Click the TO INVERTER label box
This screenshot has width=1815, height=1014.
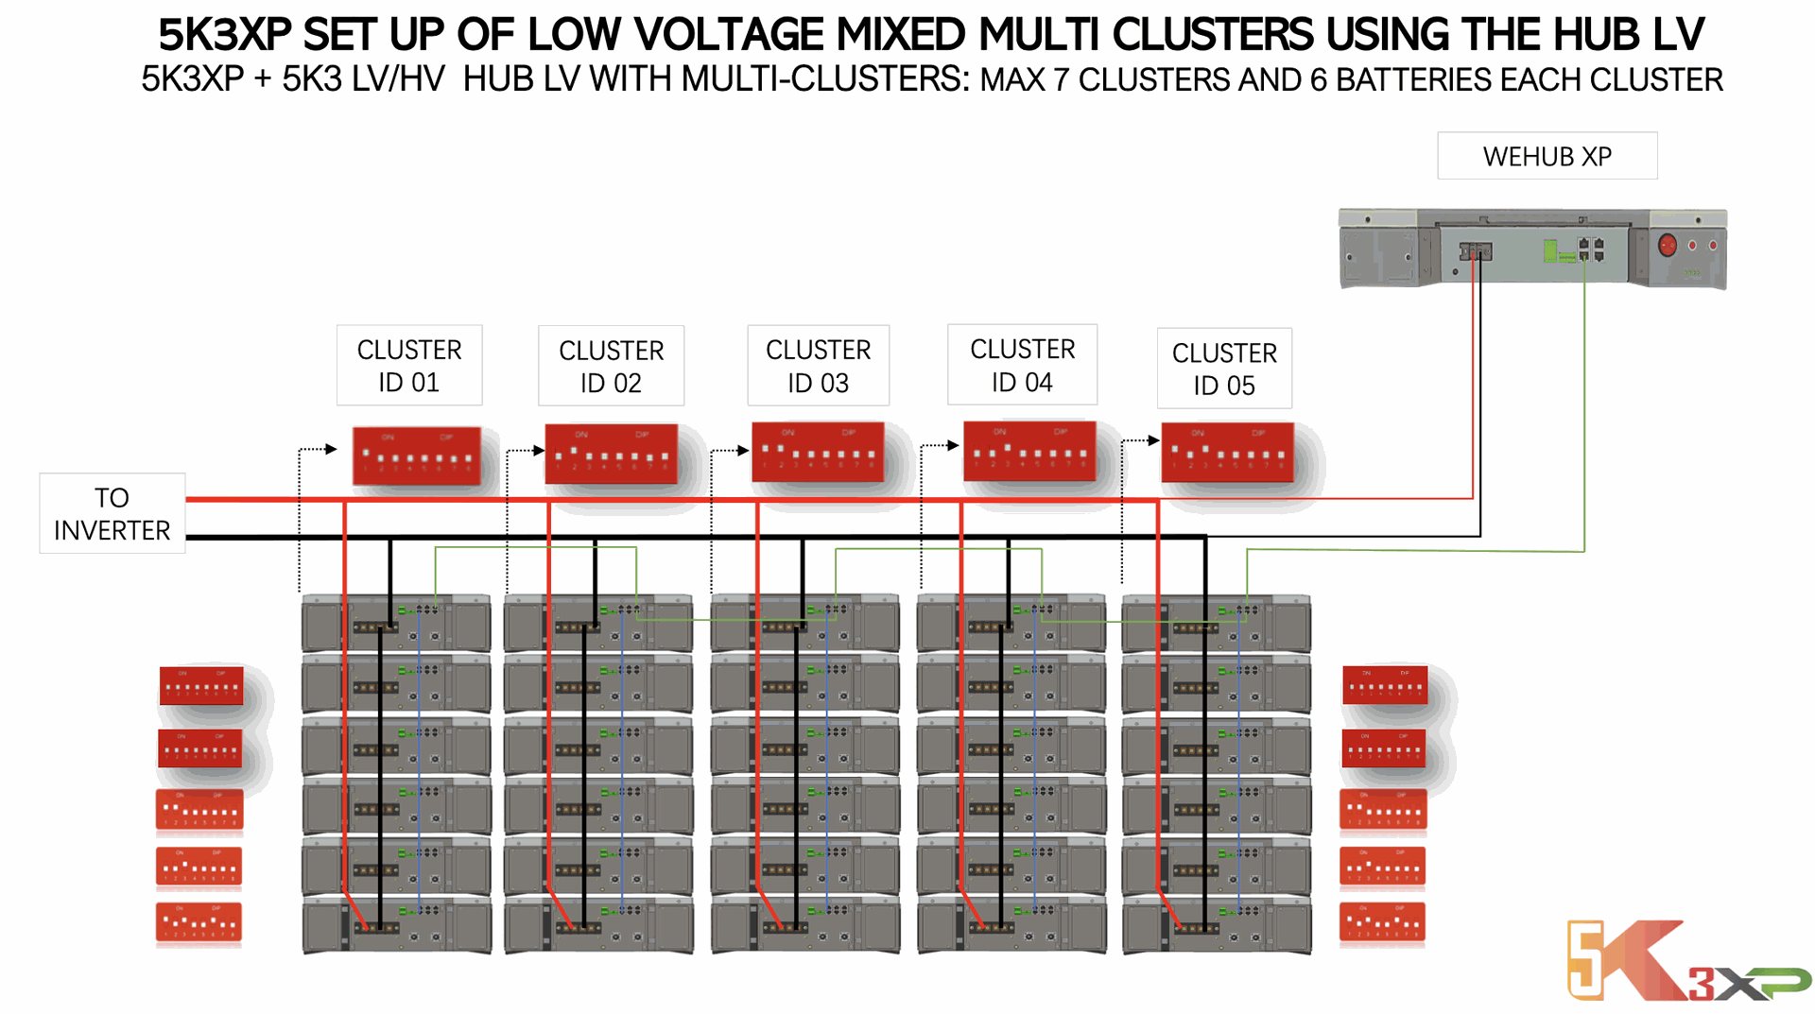(x=112, y=513)
